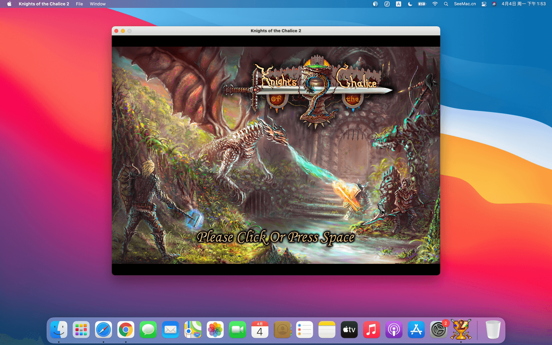This screenshot has width=552, height=345.
Task: Open Messages from the Dock
Action: (148, 330)
